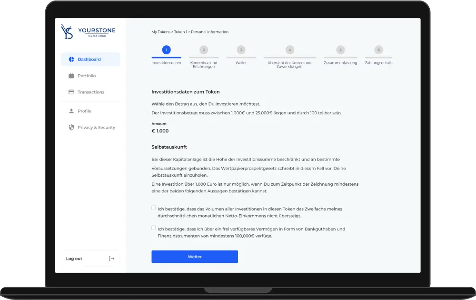Viewport: 476px width, 300px height.
Task: Check the monthly net income confirmation box
Action: point(154,208)
